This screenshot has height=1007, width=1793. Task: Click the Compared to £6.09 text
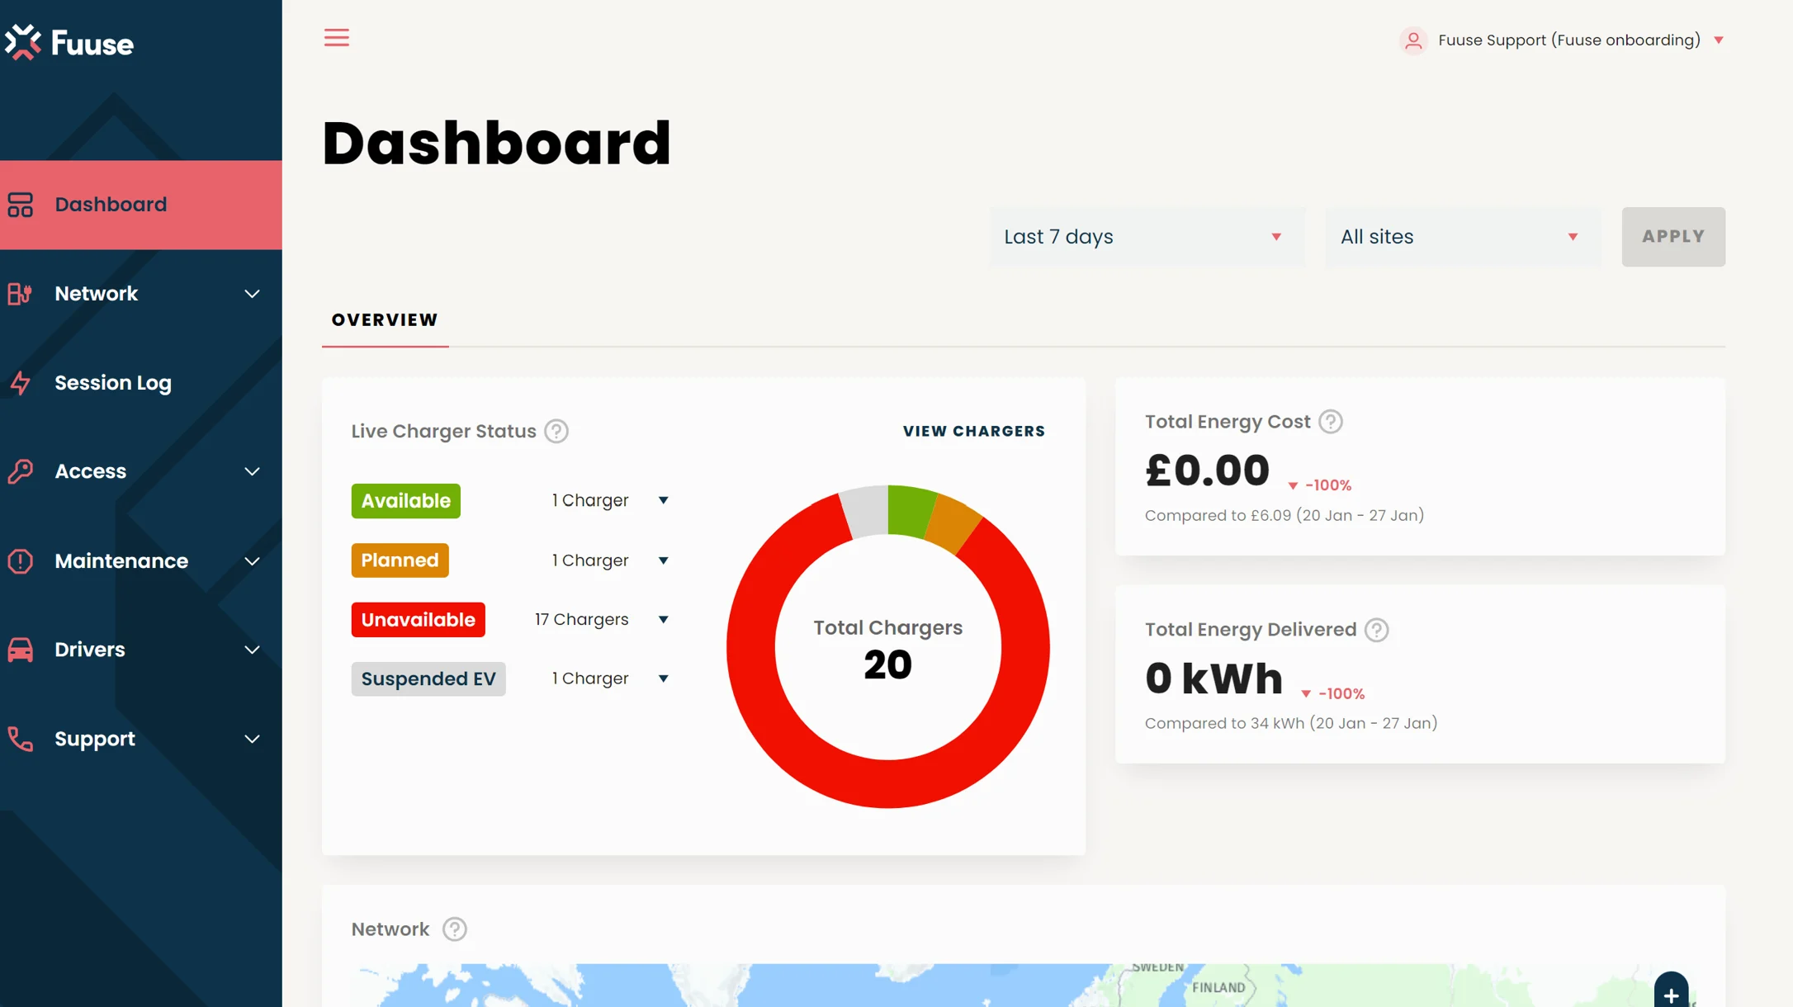tap(1284, 516)
